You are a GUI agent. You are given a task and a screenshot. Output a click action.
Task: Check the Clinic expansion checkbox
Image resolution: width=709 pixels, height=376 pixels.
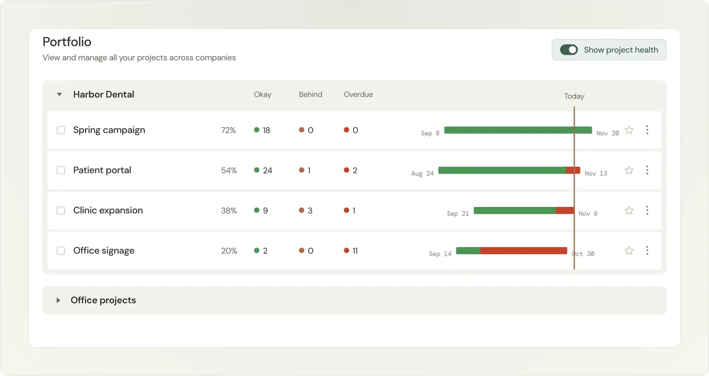61,210
